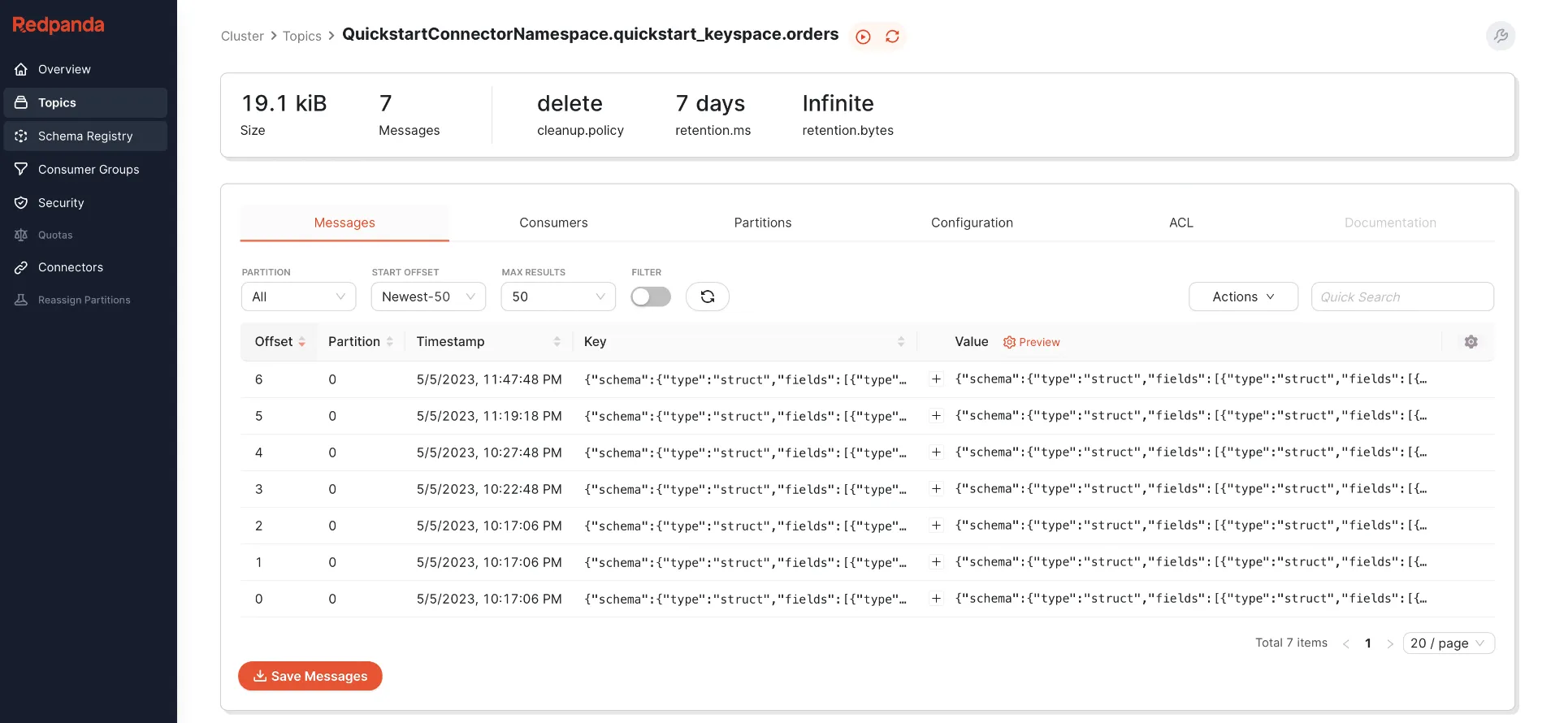This screenshot has height=723, width=1551.
Task: Click timestamp 5/5/2023, 10:22:48 PM
Action: [489, 489]
